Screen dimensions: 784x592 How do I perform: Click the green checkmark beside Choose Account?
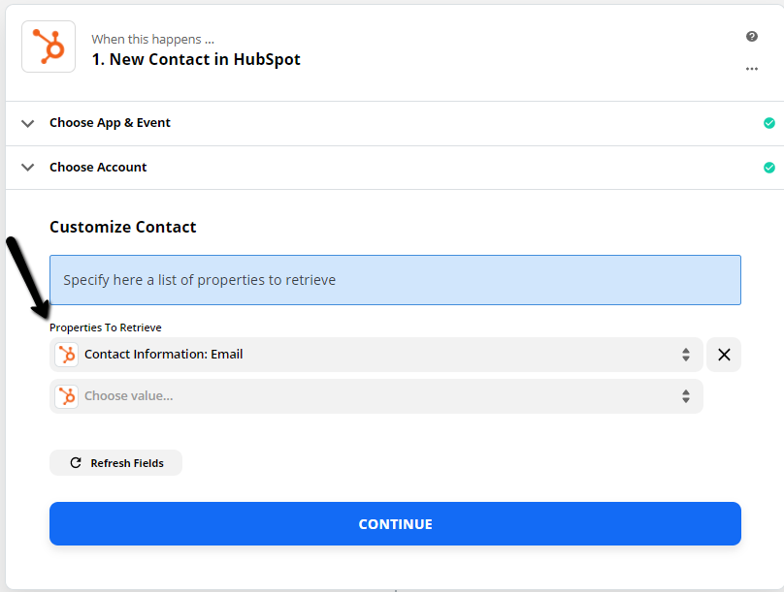coord(769,168)
